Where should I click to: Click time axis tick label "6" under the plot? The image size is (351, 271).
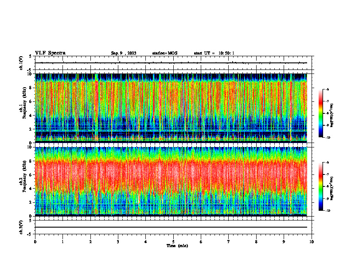201,242
